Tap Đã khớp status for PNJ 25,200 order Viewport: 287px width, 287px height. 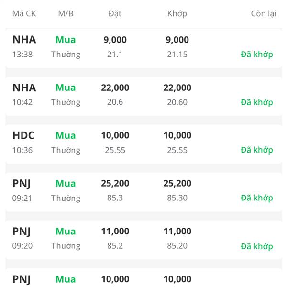pos(256,198)
